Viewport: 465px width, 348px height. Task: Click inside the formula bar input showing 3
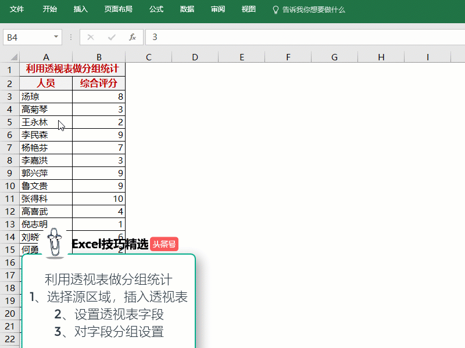click(302, 37)
